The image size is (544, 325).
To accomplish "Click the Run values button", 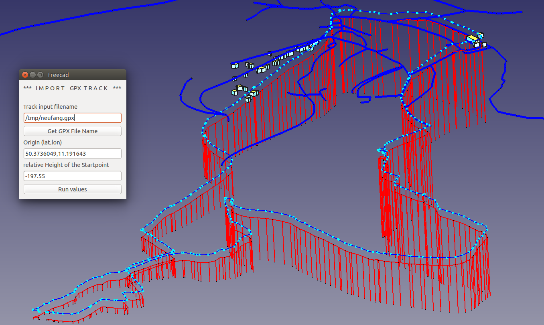I will click(x=72, y=189).
